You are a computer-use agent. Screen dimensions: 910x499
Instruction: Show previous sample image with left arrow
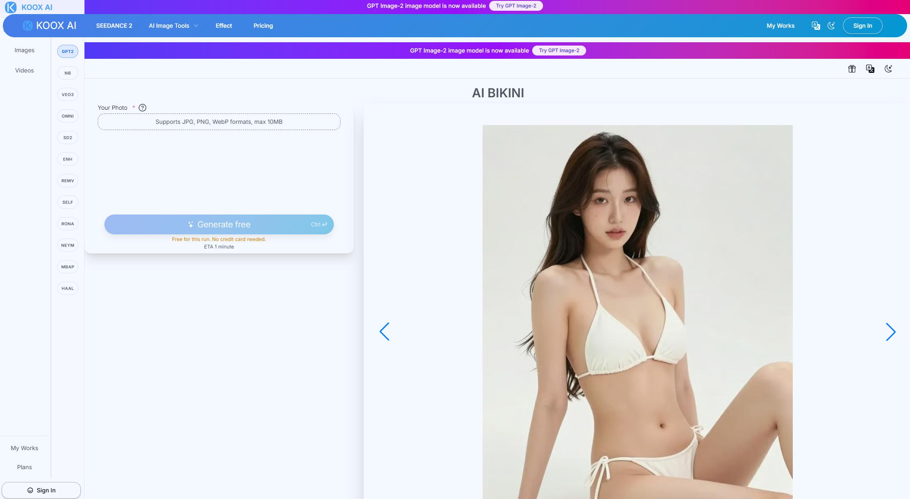384,332
